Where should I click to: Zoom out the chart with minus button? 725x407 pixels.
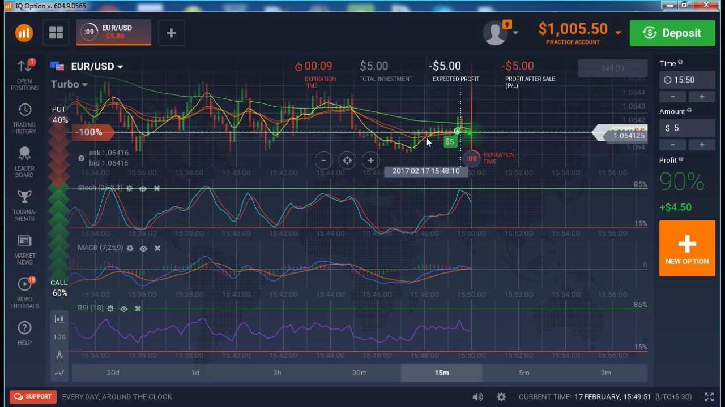(323, 161)
